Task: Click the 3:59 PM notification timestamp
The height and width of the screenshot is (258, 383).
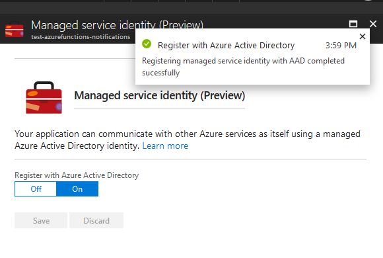Action: pos(341,45)
